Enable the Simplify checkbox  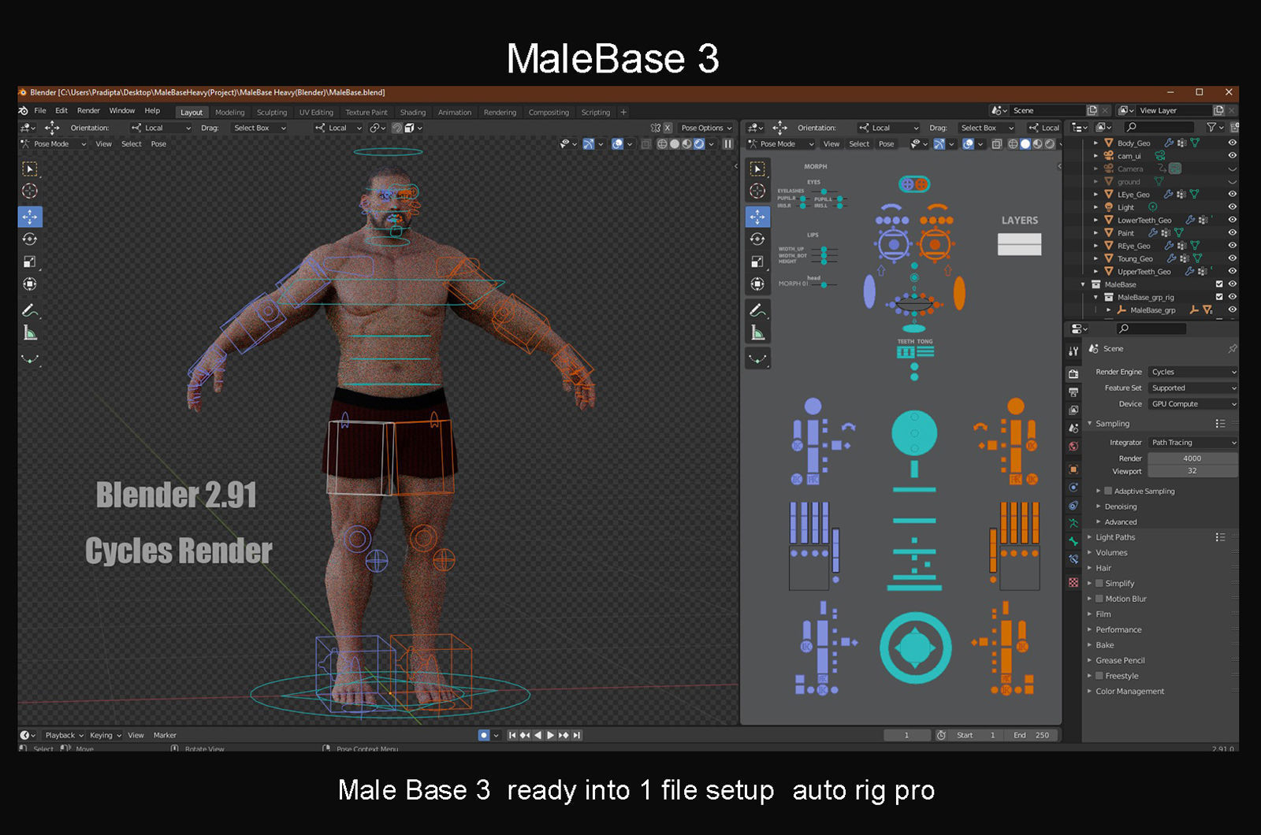pos(1099,584)
